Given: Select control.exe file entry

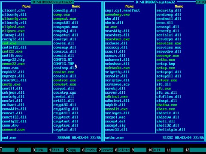Looking at the screenshot, I should click(x=65, y=80).
